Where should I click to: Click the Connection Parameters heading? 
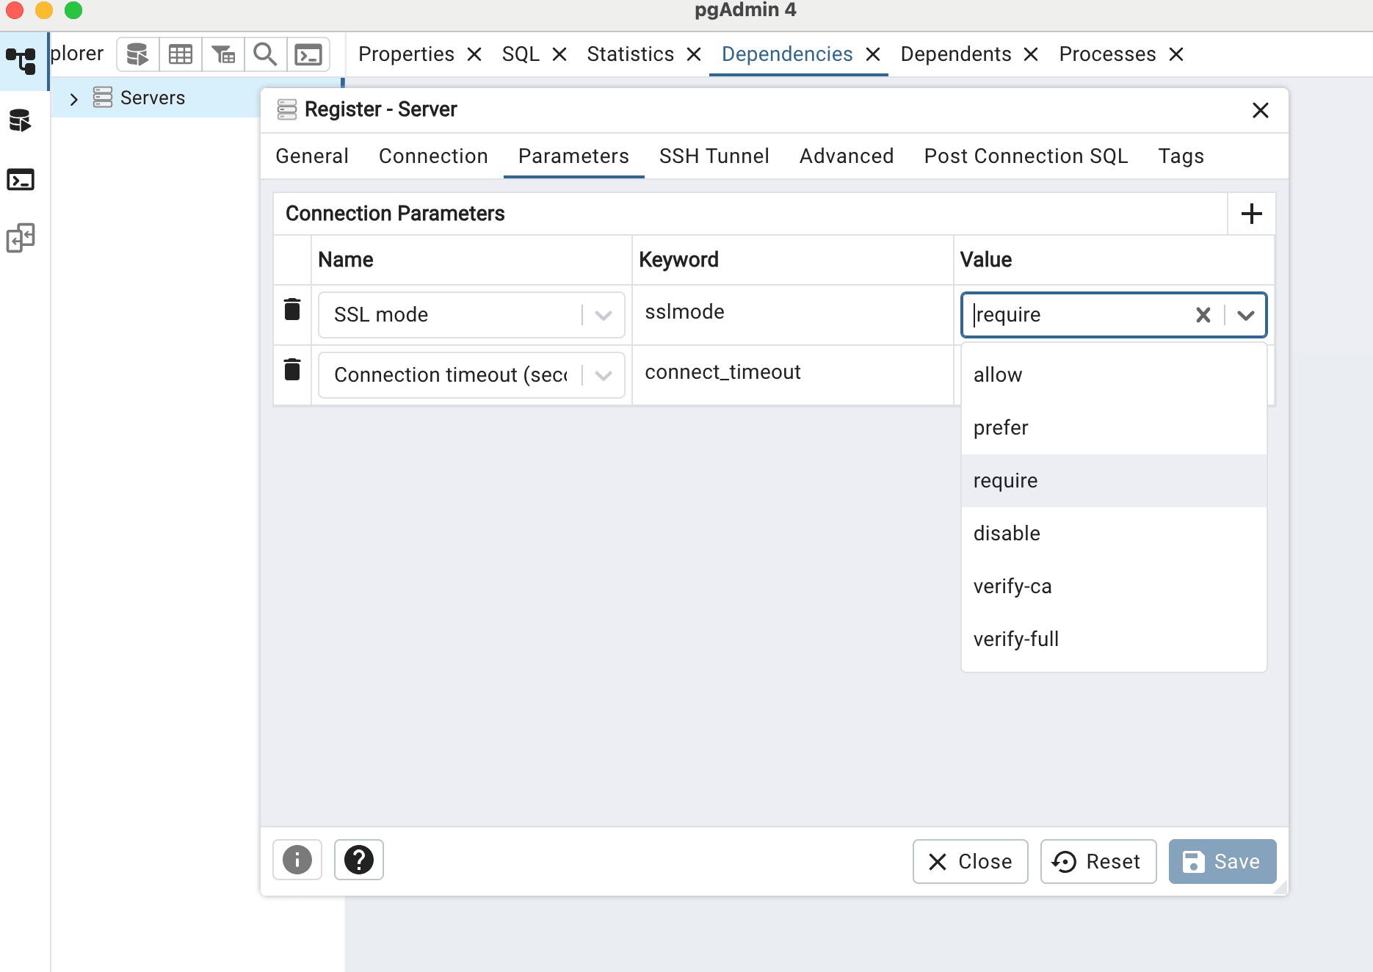point(395,214)
